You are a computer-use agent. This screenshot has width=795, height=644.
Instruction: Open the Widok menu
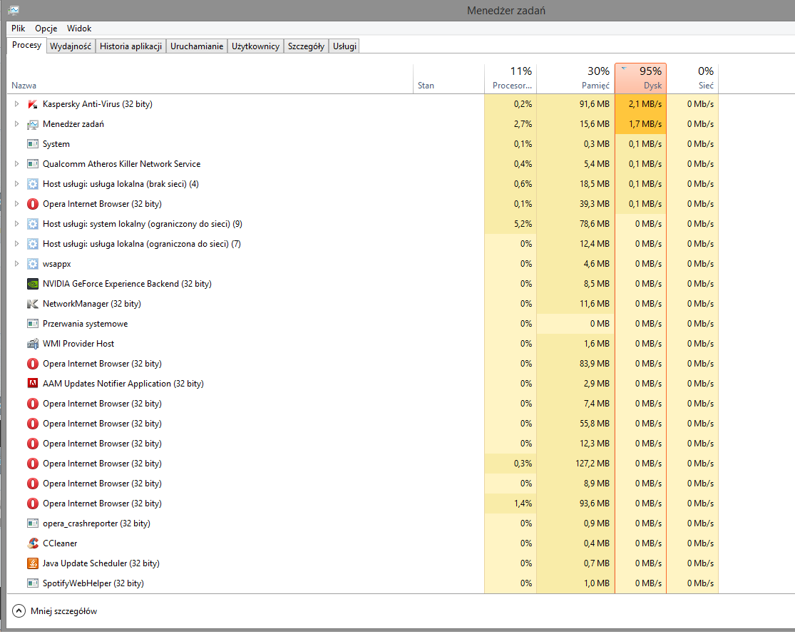click(x=79, y=29)
